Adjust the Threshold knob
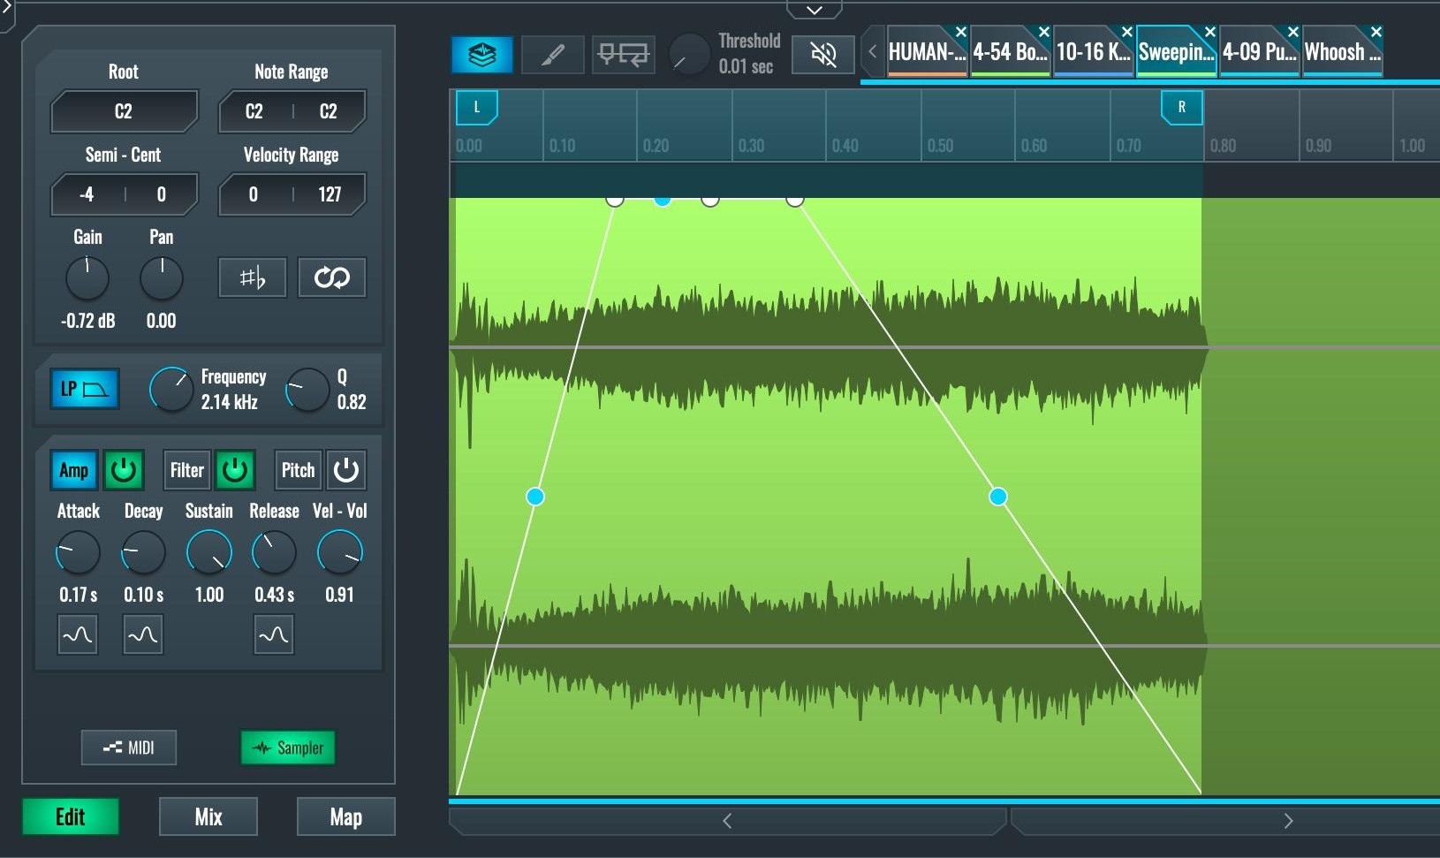The height and width of the screenshot is (858, 1440). 689,55
